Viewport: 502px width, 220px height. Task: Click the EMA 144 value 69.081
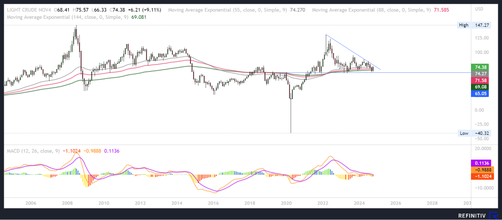pos(139,17)
